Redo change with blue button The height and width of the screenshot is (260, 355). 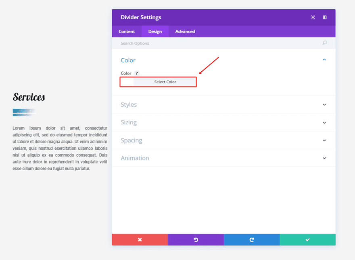pyautogui.click(x=252, y=239)
